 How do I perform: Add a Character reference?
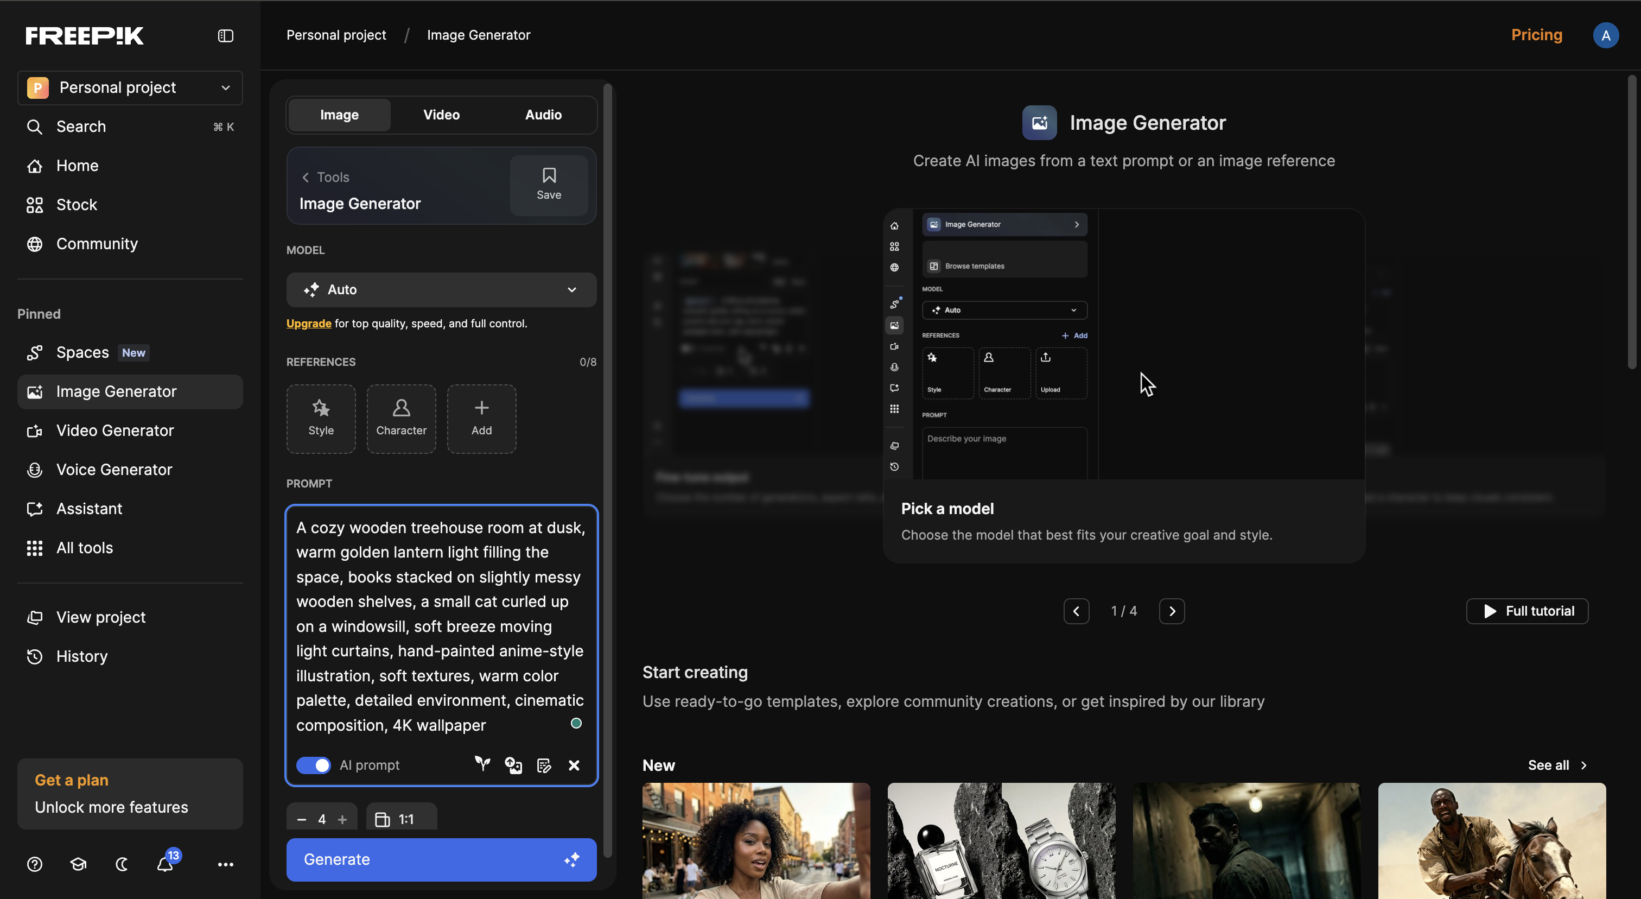coord(402,419)
